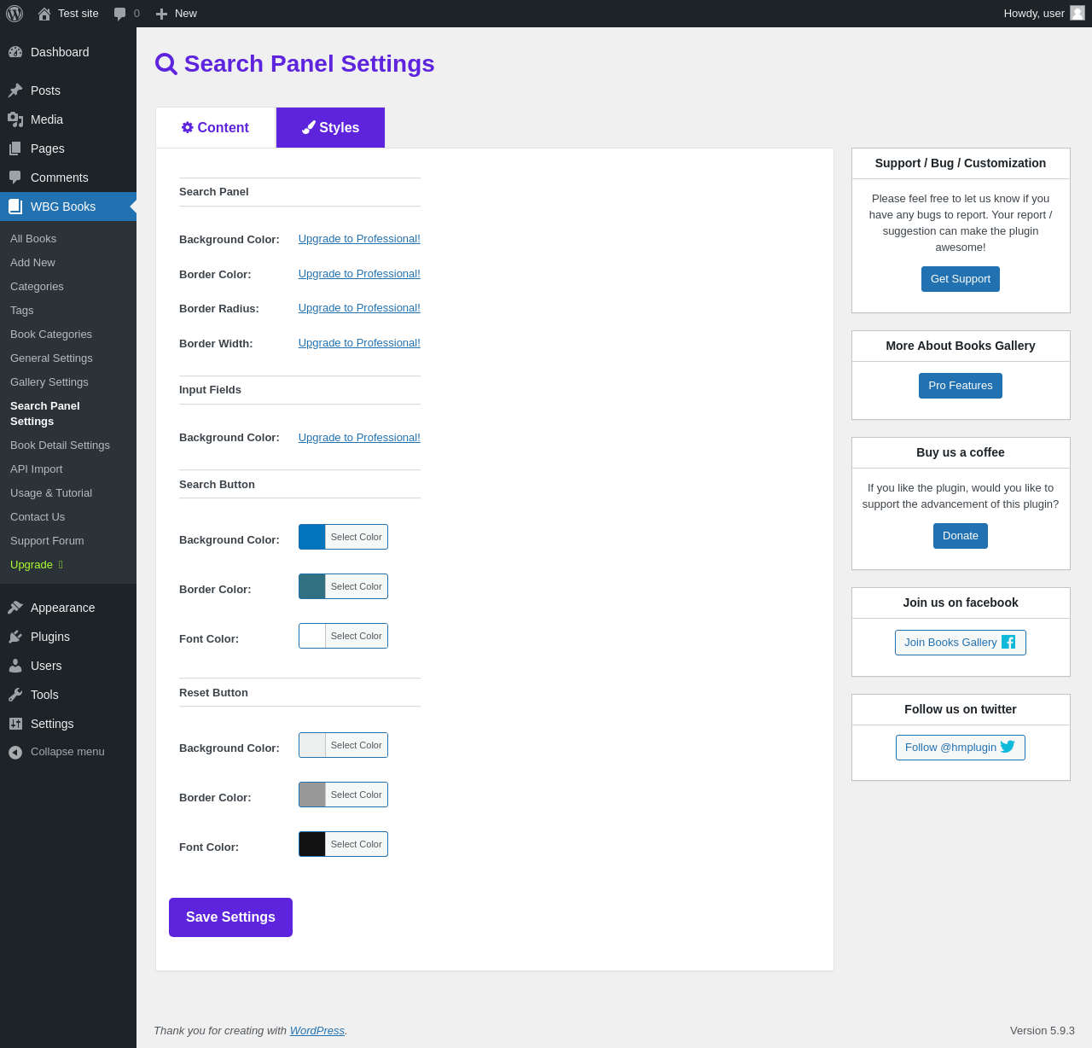This screenshot has width=1092, height=1048.
Task: Open the Upgrade submenu item
Action: click(37, 565)
